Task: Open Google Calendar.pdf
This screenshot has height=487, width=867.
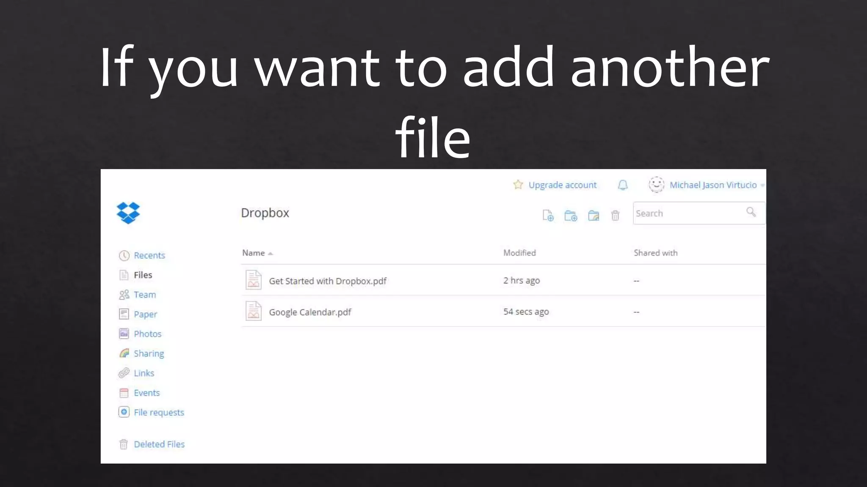Action: click(310, 312)
